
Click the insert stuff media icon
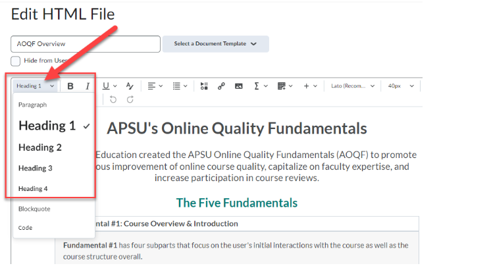[204, 86]
